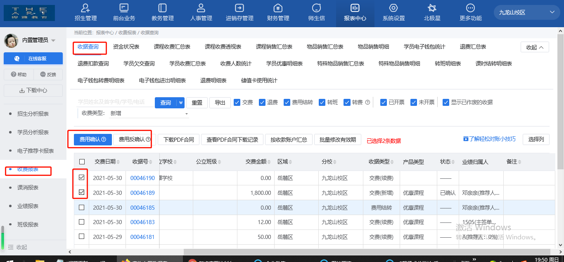Image resolution: width=564 pixels, height=262 pixels.
Task: Collapse the report tabs with 收起 button
Action: click(x=535, y=47)
